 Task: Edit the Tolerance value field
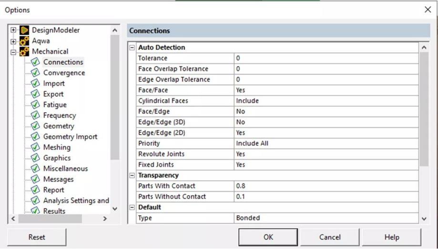pyautogui.click(x=326, y=58)
